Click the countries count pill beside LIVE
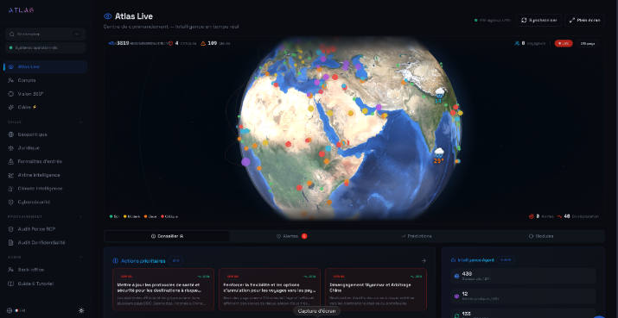618x318 pixels. pos(588,43)
